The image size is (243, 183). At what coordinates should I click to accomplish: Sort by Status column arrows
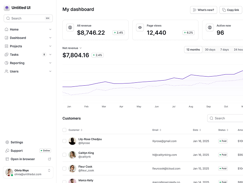pyautogui.click(x=227, y=130)
